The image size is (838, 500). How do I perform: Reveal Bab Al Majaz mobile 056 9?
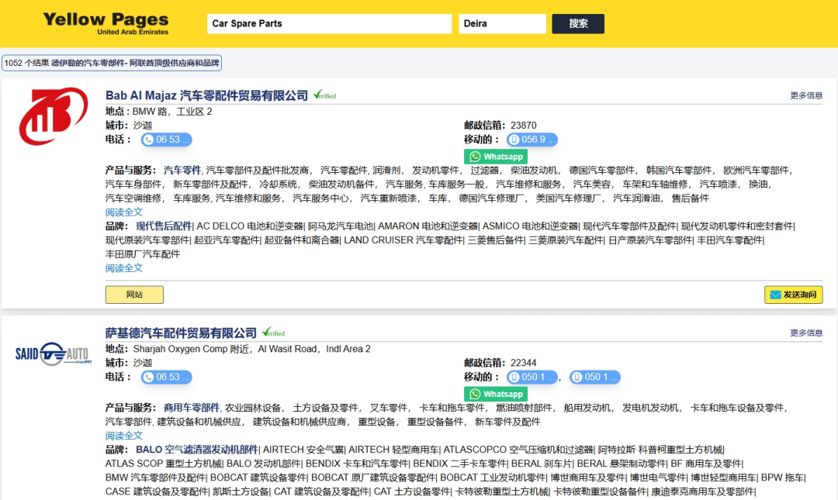(x=532, y=140)
